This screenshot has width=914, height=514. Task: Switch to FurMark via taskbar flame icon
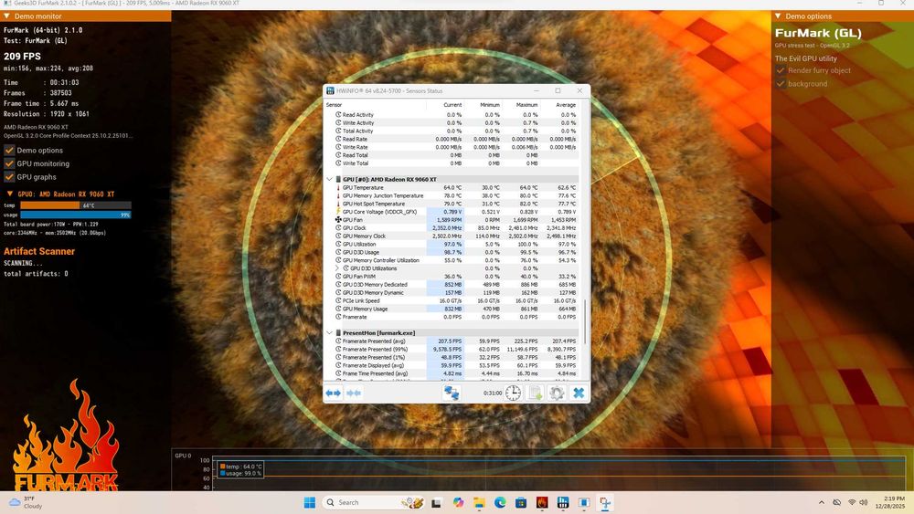(x=542, y=502)
